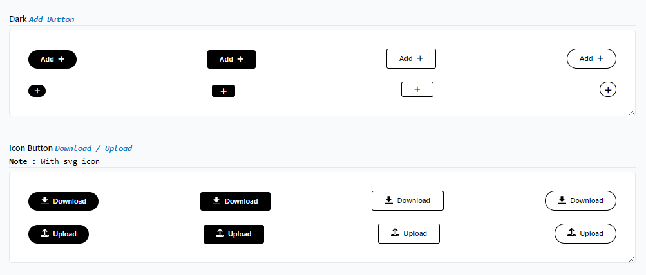Click the outlined circular plus icon button
The image size is (646, 275).
tap(607, 89)
